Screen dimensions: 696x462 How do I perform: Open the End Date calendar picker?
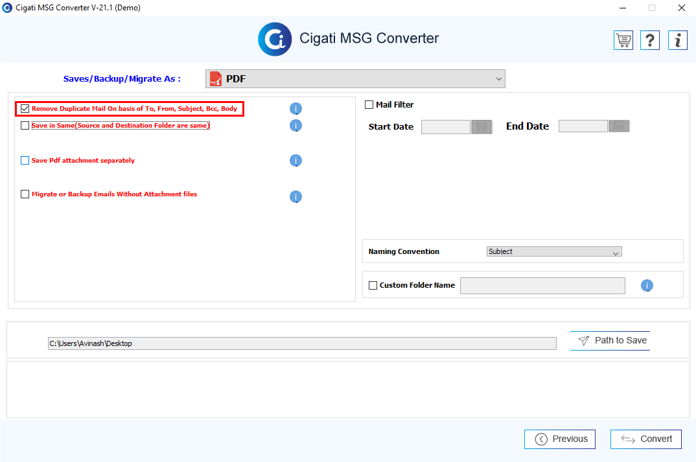(619, 126)
